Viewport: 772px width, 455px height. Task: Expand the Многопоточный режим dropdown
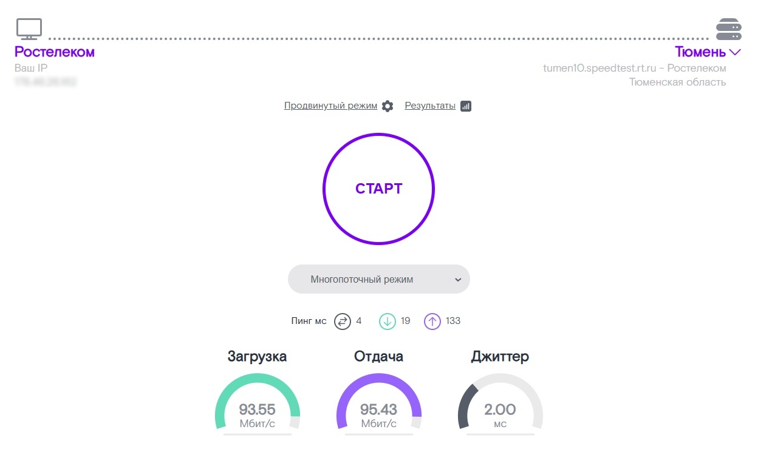coord(379,280)
